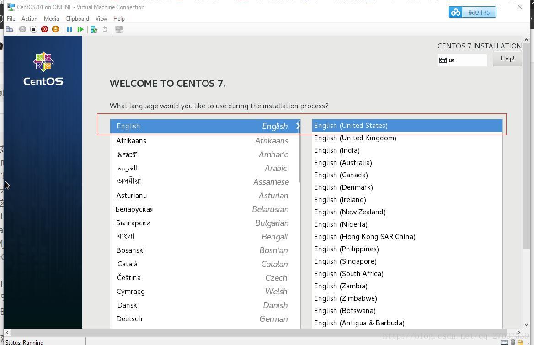
Task: Select English (South Africa) locale
Action: (407, 274)
